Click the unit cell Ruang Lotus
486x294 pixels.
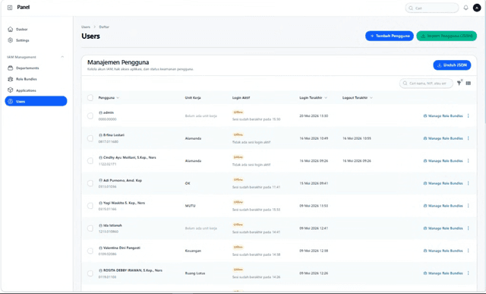(x=195, y=273)
